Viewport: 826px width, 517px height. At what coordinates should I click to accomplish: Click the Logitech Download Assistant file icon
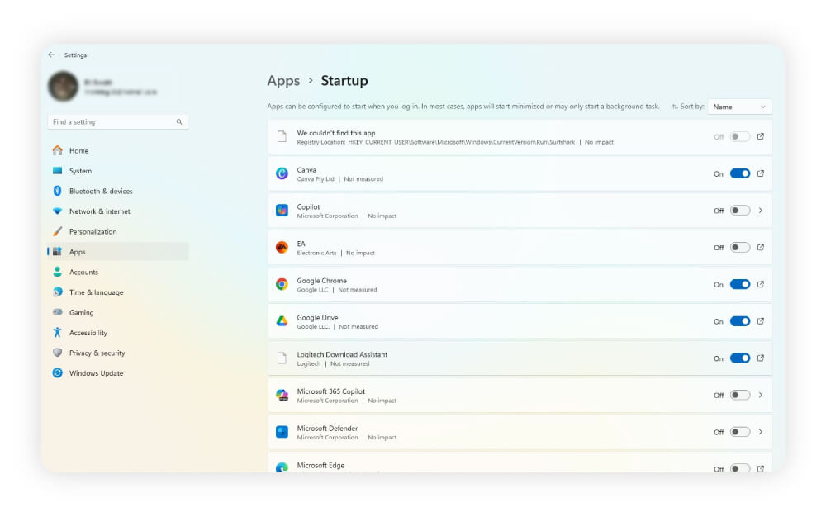point(282,358)
